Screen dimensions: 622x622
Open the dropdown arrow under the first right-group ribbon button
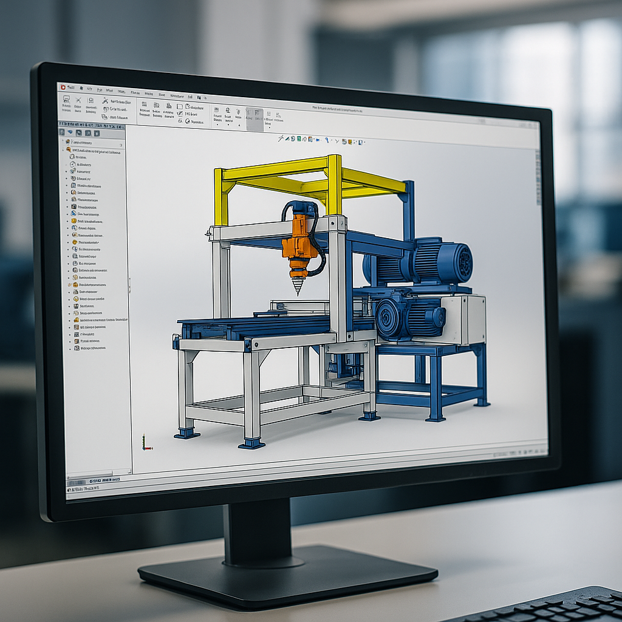(x=217, y=125)
